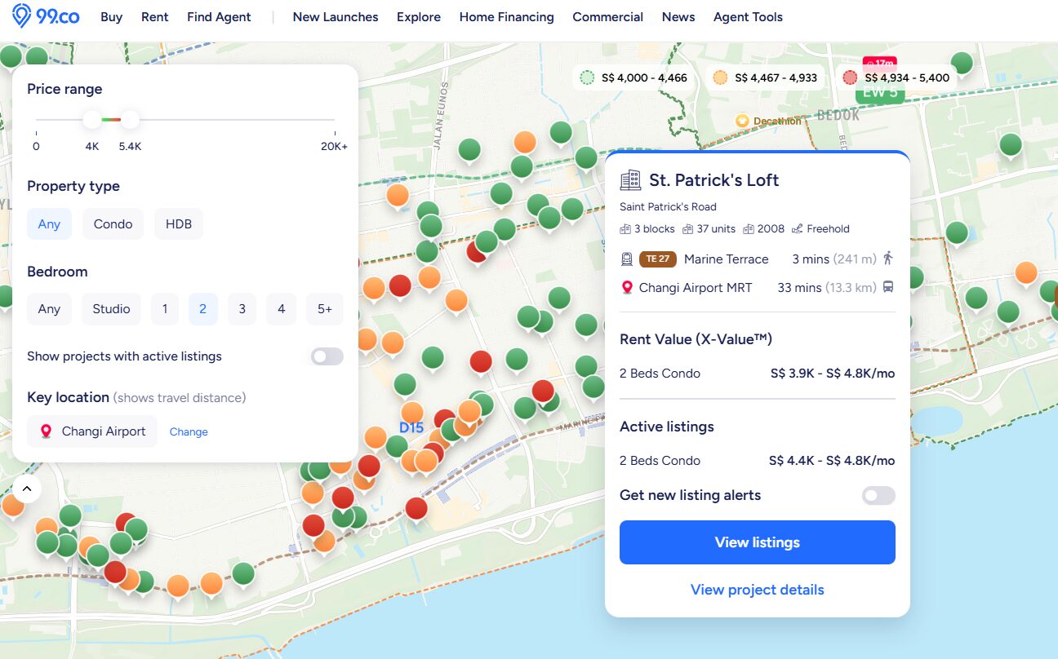Image resolution: width=1058 pixels, height=659 pixels.
Task: Click the walking person icon
Action: (x=887, y=259)
